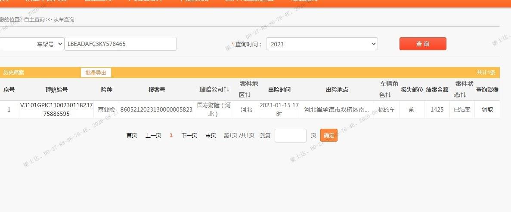Viewport: 511px width, 212px height.
Task: Click the 结案金额 column header
Action: point(437,90)
